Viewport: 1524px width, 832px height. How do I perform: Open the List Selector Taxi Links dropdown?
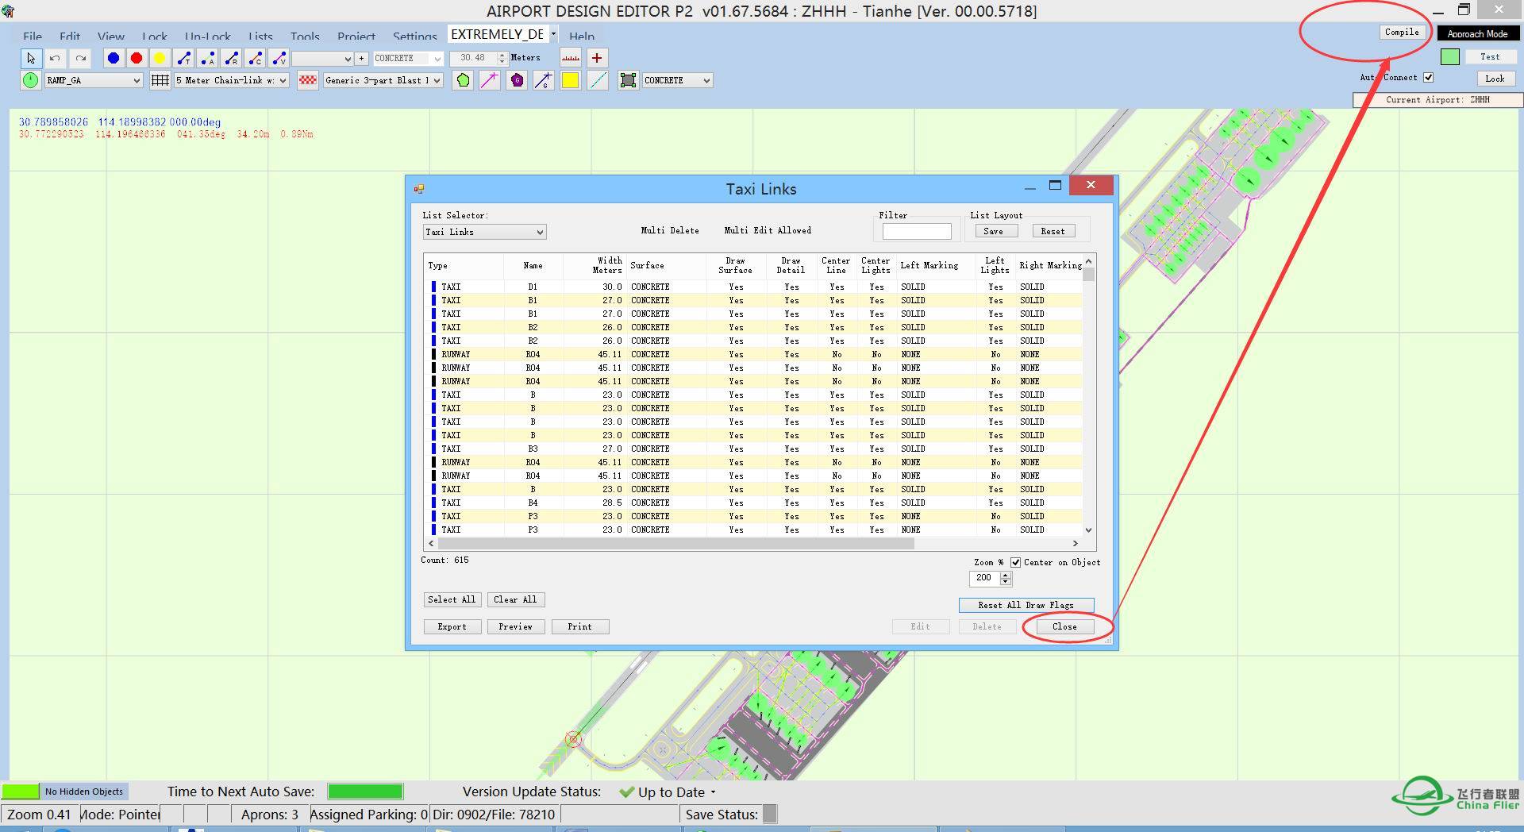pyautogui.click(x=484, y=232)
